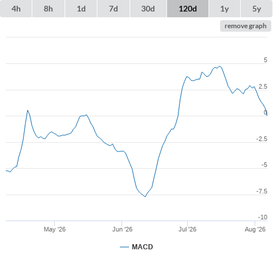Click the MACD line's highest peak in July
This screenshot has height=262, width=273.
[219, 66]
